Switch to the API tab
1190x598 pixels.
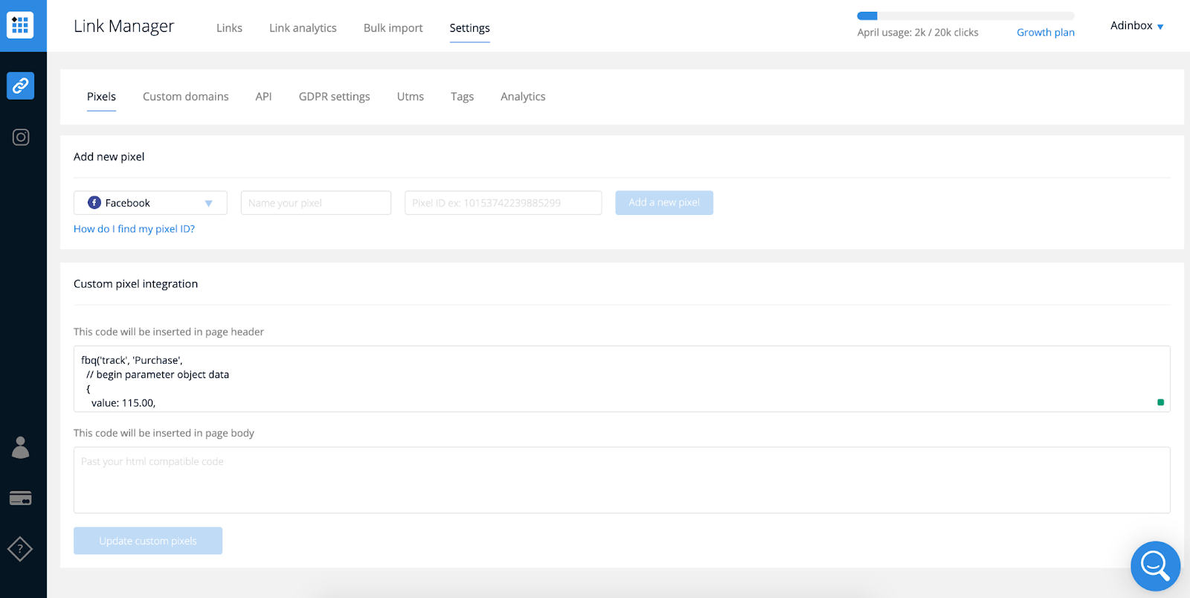[263, 97]
